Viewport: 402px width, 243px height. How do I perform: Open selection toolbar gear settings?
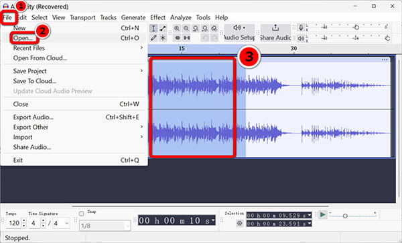coord(240,224)
